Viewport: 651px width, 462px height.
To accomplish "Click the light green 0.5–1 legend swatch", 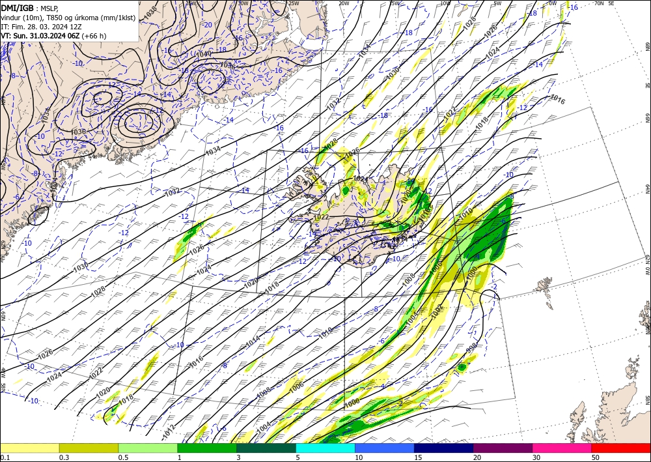I will (x=148, y=448).
